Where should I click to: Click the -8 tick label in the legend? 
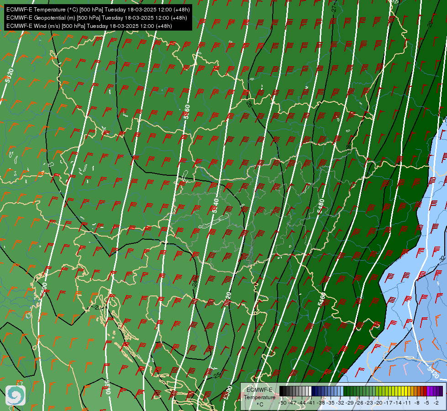point(417,403)
